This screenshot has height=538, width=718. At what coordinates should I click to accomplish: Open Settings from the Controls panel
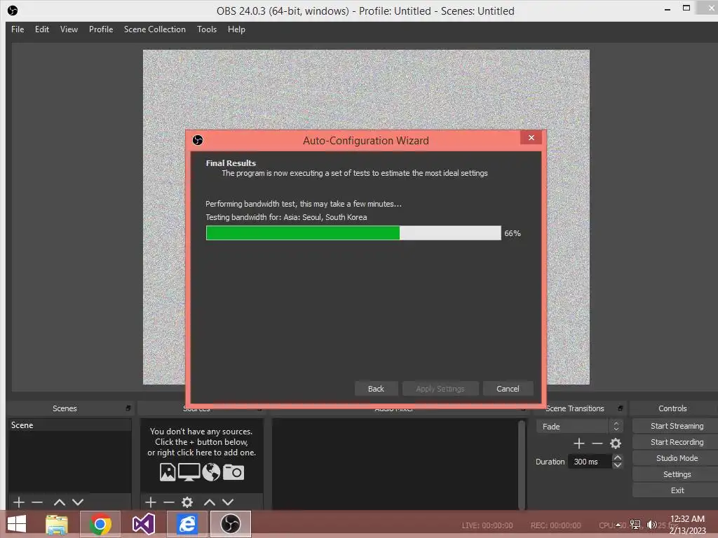tap(677, 474)
